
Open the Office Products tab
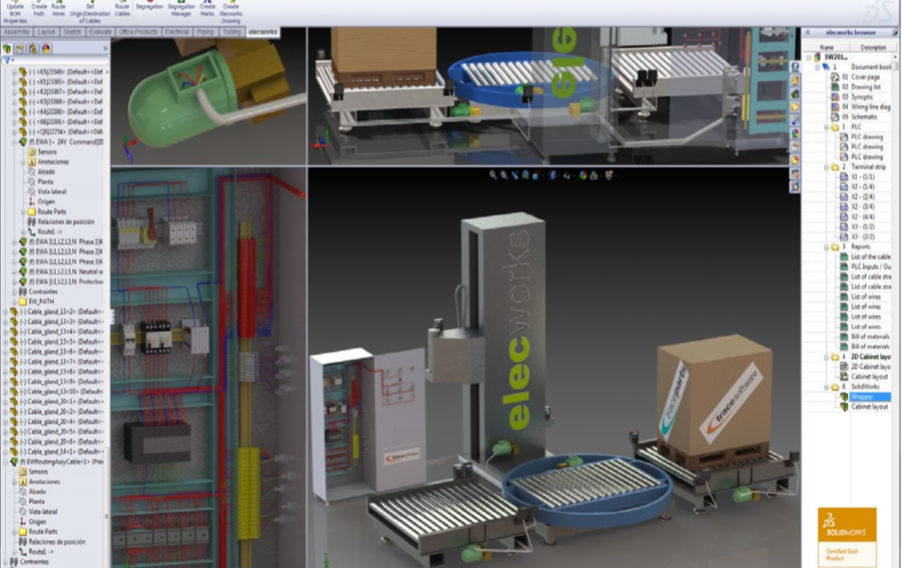[x=138, y=32]
